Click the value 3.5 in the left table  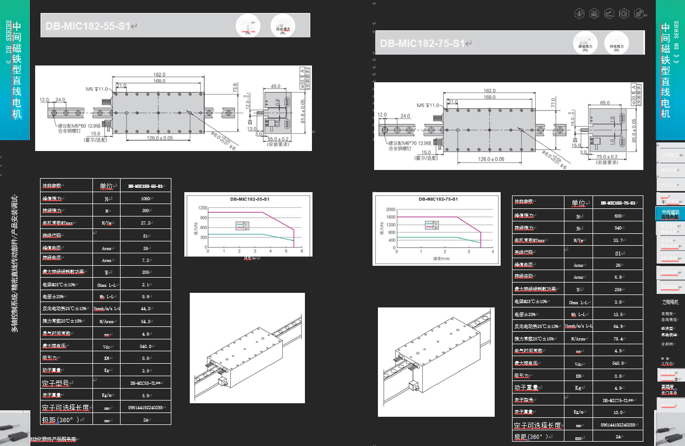pyautogui.click(x=145, y=371)
